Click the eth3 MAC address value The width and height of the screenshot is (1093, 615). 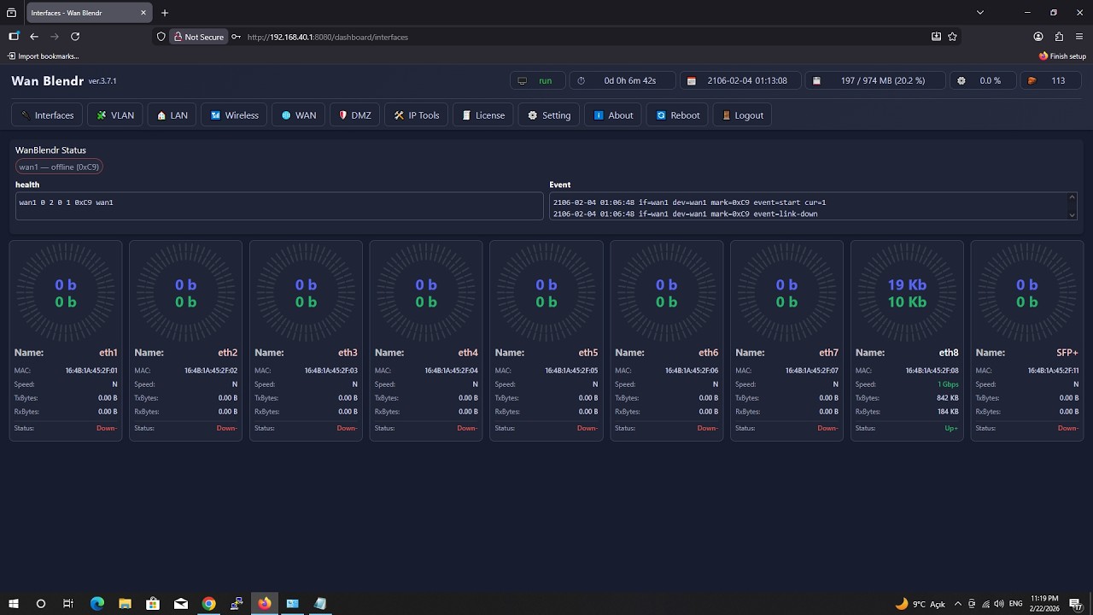331,371
